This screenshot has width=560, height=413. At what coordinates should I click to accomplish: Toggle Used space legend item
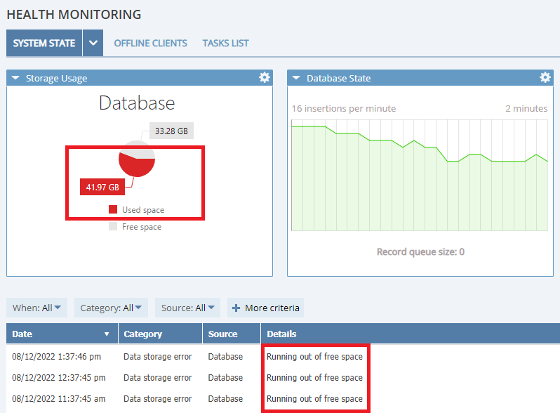[x=137, y=210]
